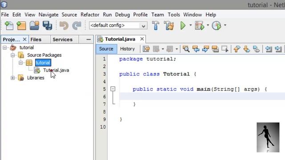The image size is (285, 160).
Task: Click the Save All toolbar icon
Action: click(47, 25)
